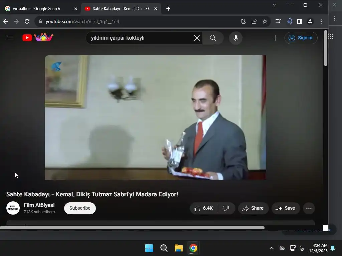Reload the YouTube page
The image size is (342, 256).
pos(27,21)
